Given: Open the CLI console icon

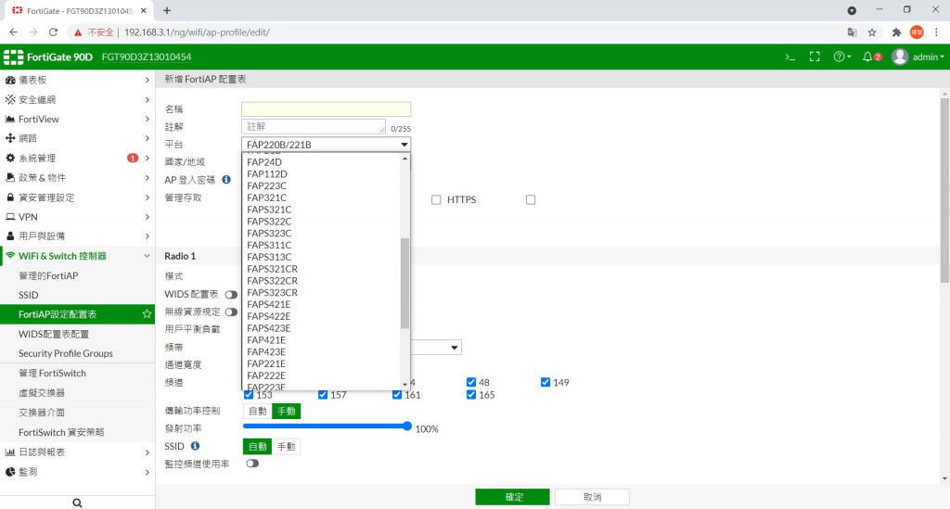Looking at the screenshot, I should (x=790, y=57).
